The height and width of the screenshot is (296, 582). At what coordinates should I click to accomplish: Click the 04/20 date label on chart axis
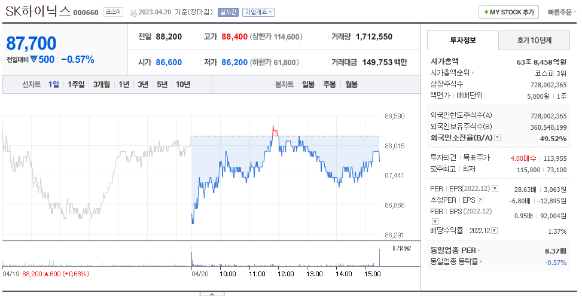coord(200,274)
